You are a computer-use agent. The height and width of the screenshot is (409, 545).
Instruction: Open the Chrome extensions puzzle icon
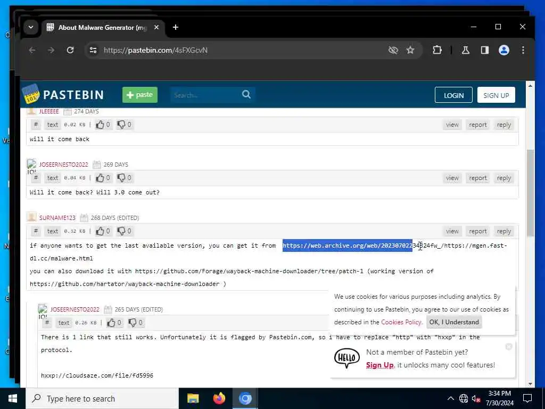(437, 50)
